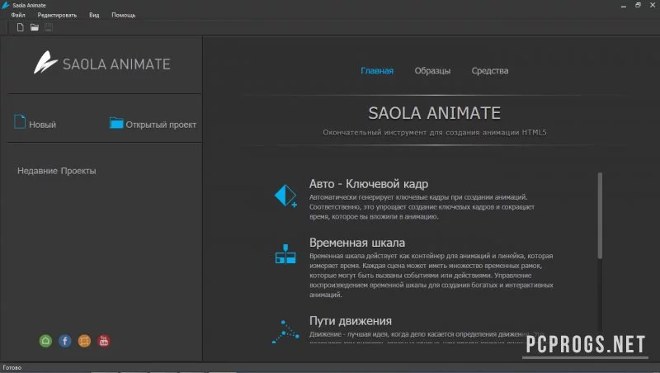Screen dimensions: 660x373
Task: Open the Редактировать menu
Action: [x=57, y=15]
